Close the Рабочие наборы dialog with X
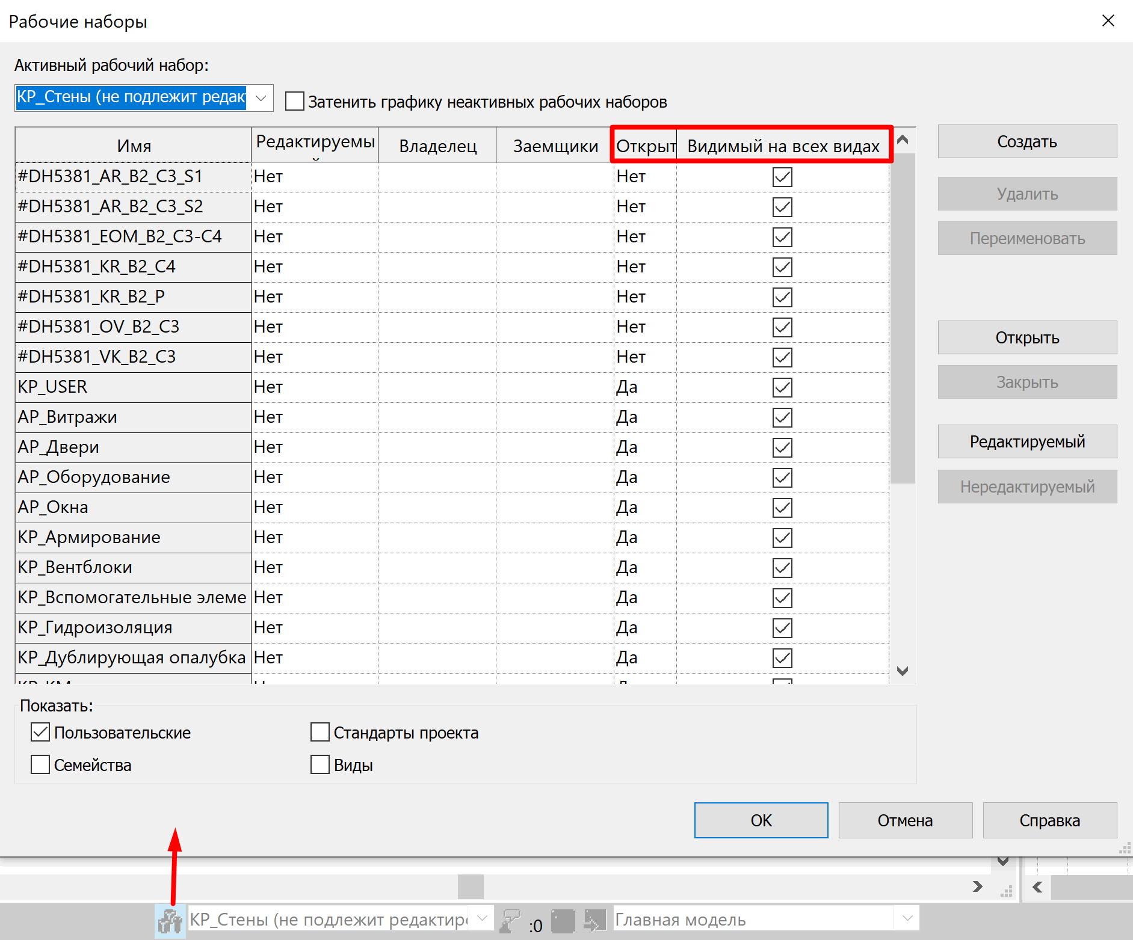The width and height of the screenshot is (1133, 940). [x=1108, y=21]
